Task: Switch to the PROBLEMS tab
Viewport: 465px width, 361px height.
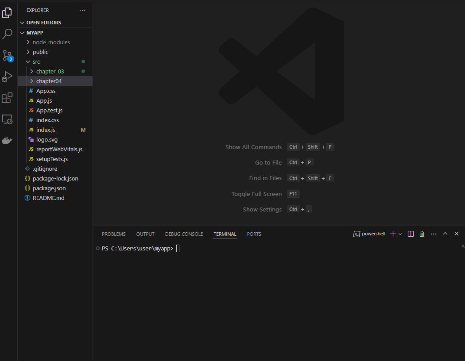Action: [113, 234]
